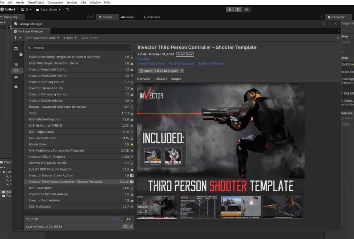The height and width of the screenshot is (239, 354).
Task: Open the add package plus dropdown
Action: point(17,38)
